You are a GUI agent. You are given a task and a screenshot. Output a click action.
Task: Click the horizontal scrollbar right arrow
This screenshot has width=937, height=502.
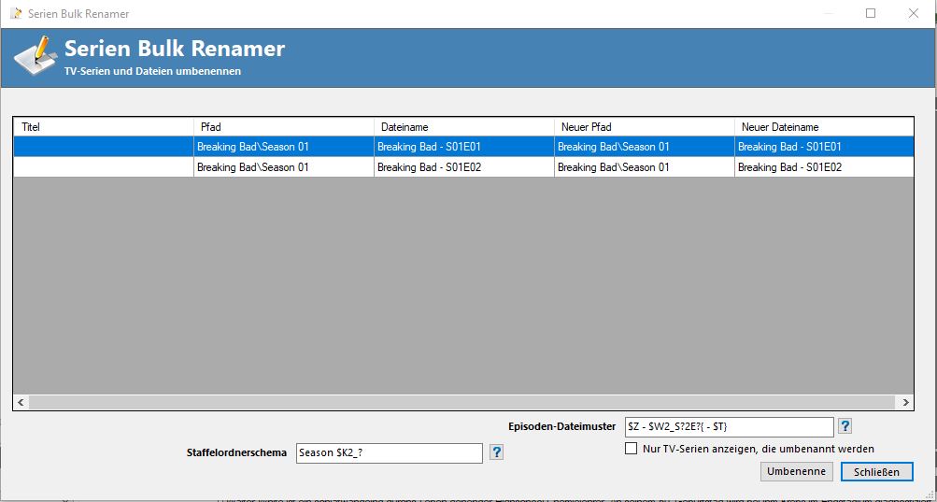point(906,403)
